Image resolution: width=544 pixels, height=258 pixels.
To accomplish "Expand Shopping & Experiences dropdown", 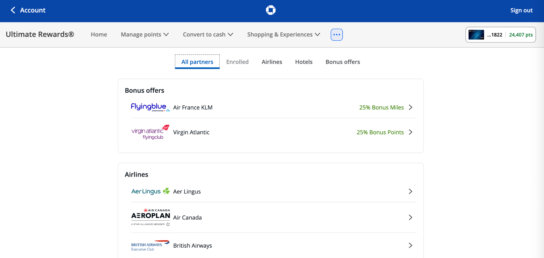I will click(283, 35).
